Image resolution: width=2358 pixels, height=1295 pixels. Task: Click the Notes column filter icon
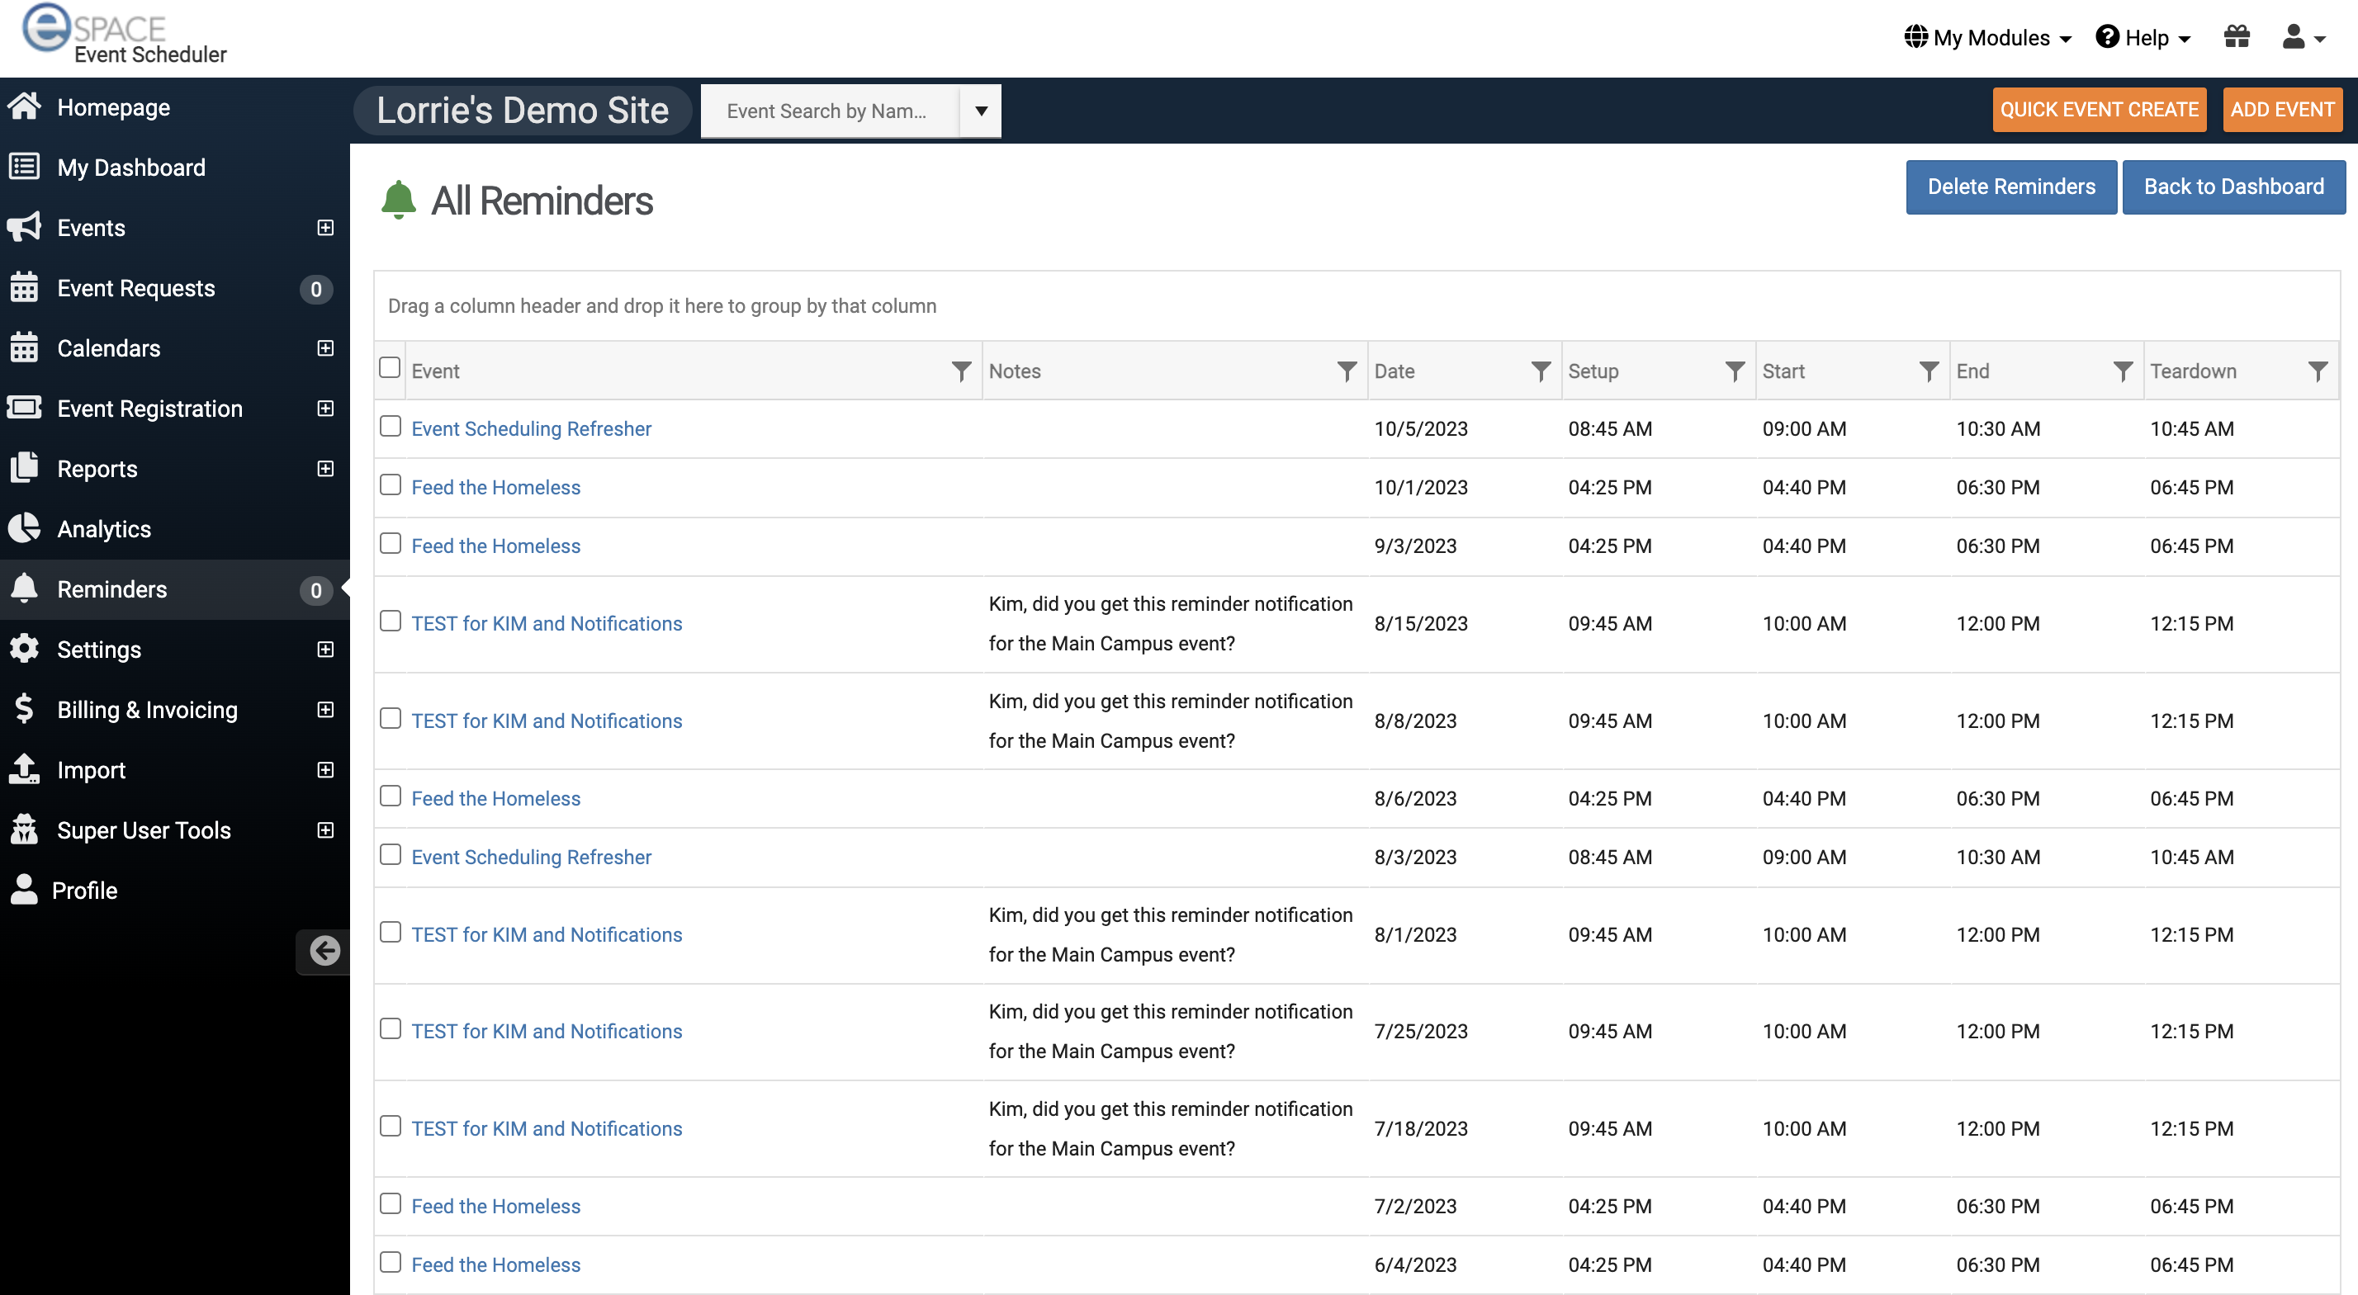tap(1347, 371)
